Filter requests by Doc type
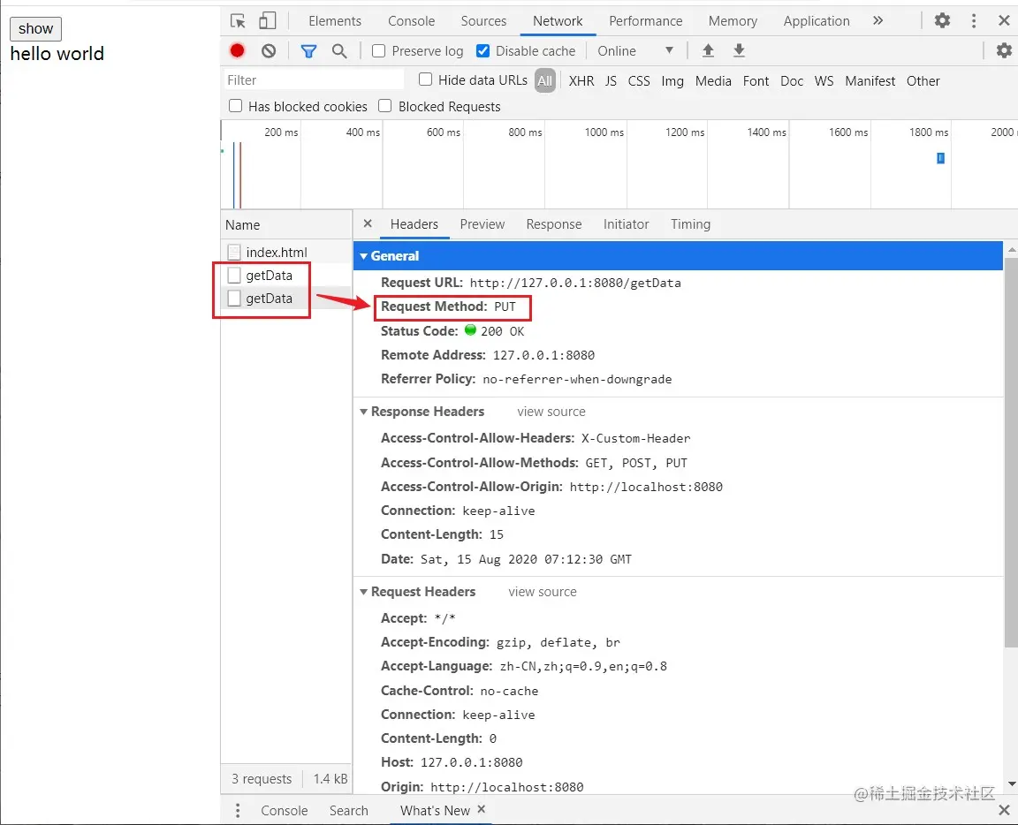Viewport: 1018px width, 825px height. click(792, 80)
